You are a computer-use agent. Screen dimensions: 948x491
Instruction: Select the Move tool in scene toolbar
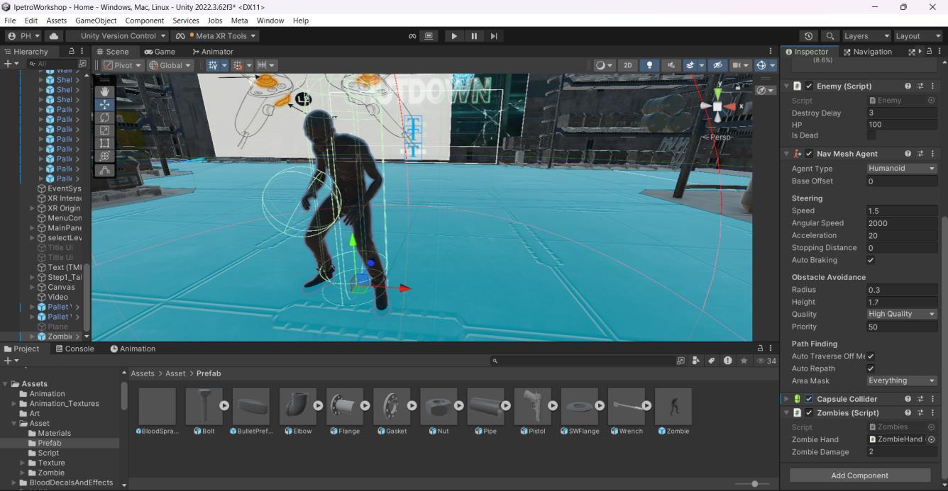pyautogui.click(x=104, y=104)
